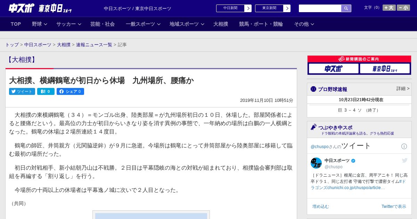Screen dimensions: 417x219
Task: Open the プロ野球速報 heading link
Action: [333, 89]
